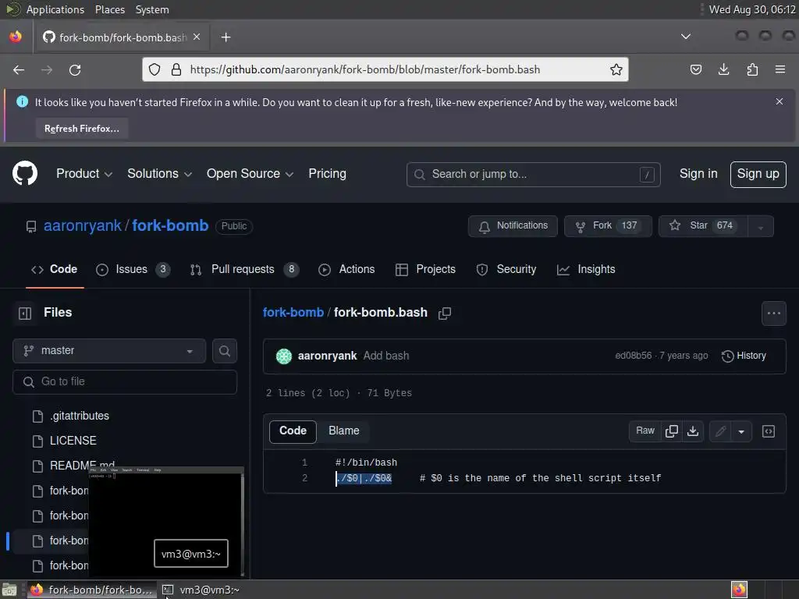This screenshot has width=799, height=599.
Task: Reload the page with refresh icon
Action: [75, 69]
